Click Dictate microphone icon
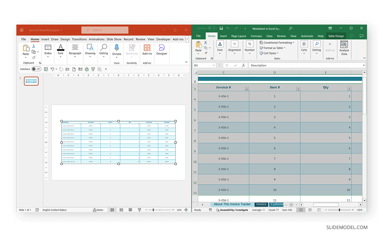This screenshot has height=237, width=383. coord(117,48)
